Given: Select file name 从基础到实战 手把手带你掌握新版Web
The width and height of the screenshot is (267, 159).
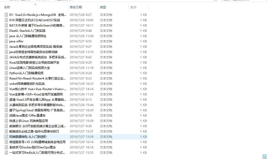Looking at the screenshot, I should pos(37,105).
